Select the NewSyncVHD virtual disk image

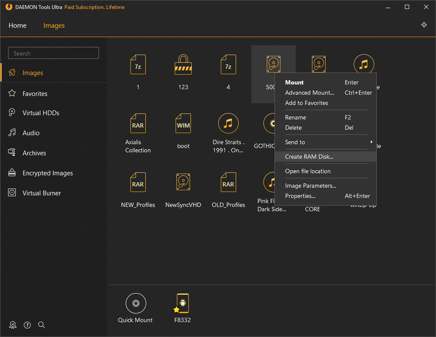(183, 182)
